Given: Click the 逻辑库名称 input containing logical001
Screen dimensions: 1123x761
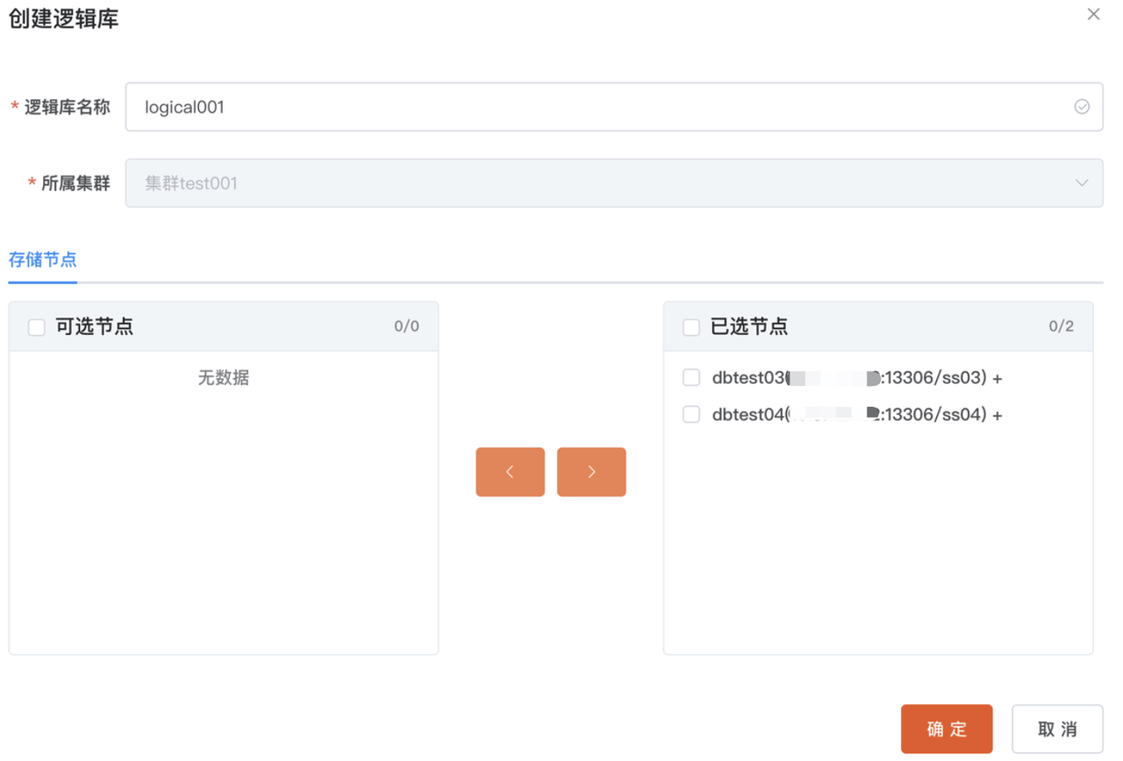Looking at the screenshot, I should coord(597,107).
